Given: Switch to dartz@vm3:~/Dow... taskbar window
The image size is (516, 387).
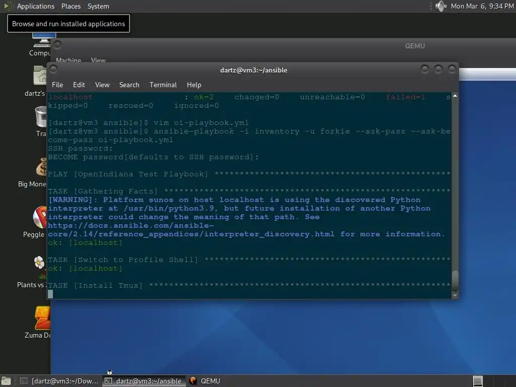Looking at the screenshot, I should pyautogui.click(x=59, y=381).
